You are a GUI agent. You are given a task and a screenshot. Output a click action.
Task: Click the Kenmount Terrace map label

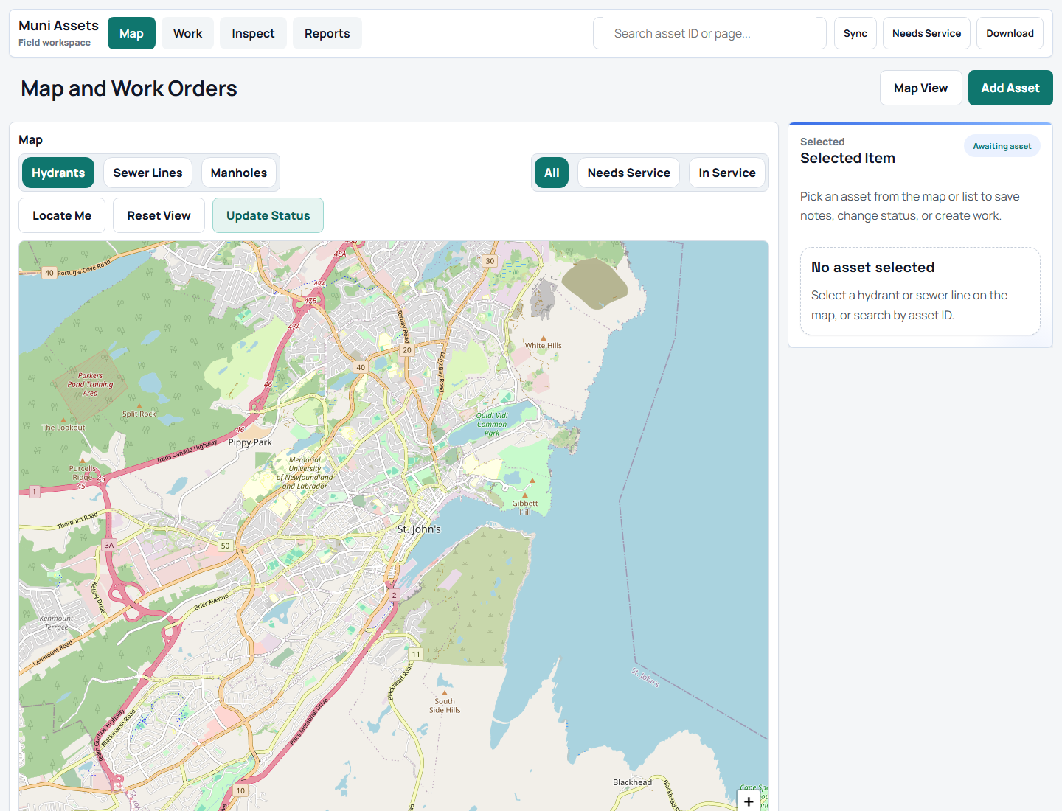[56, 623]
